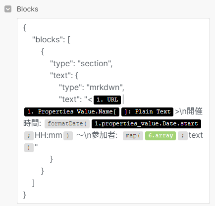Viewport: 215px width, 206px height.
Task: Click the word text after 6.array
Action: [196, 135]
